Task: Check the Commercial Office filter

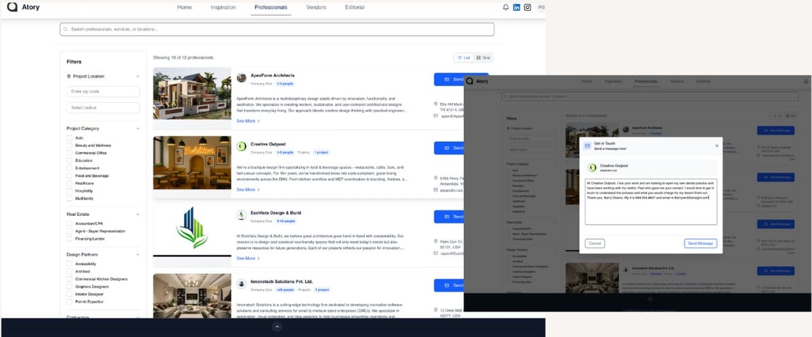Action: pyautogui.click(x=69, y=153)
